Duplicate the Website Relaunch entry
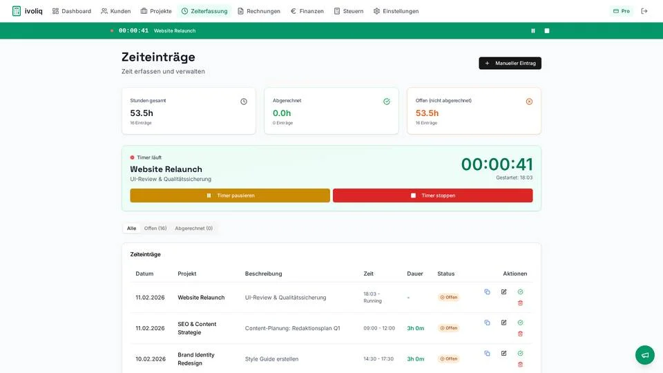This screenshot has height=373, width=663. click(x=487, y=291)
